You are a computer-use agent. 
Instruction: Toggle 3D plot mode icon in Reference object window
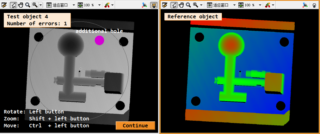(x=305, y=5)
